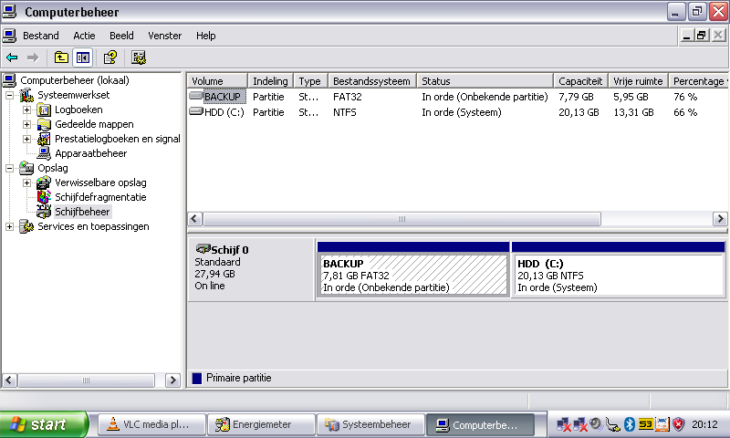Viewport: 730px width, 438px height.
Task: Select the Opslag icon
Action: pos(26,168)
